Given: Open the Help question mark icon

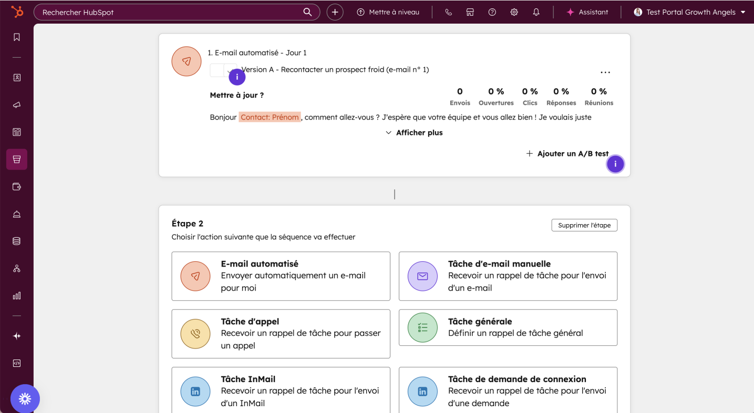Looking at the screenshot, I should point(492,12).
